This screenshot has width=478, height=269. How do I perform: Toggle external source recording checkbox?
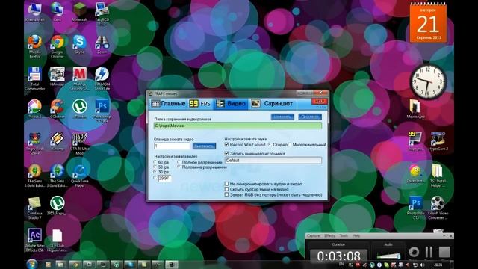pyautogui.click(x=226, y=153)
